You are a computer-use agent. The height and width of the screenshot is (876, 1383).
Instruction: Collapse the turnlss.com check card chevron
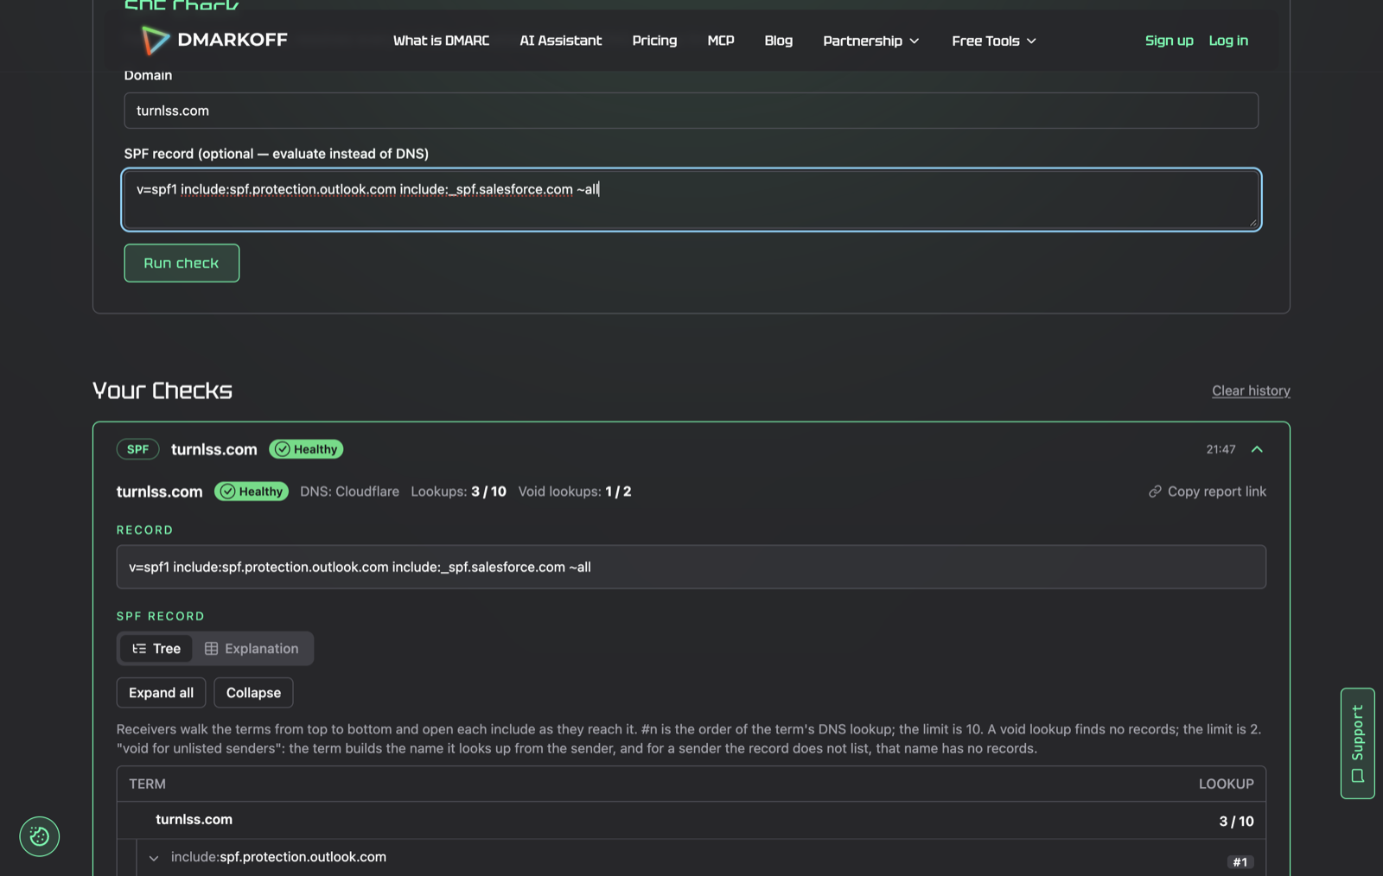(x=1257, y=449)
